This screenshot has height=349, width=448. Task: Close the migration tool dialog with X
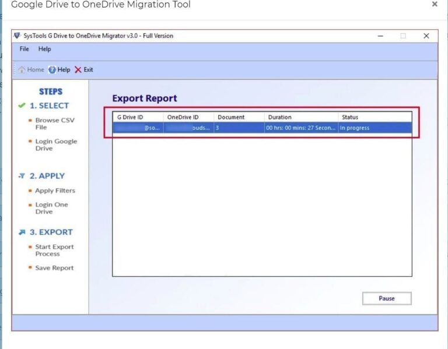tap(434, 5)
